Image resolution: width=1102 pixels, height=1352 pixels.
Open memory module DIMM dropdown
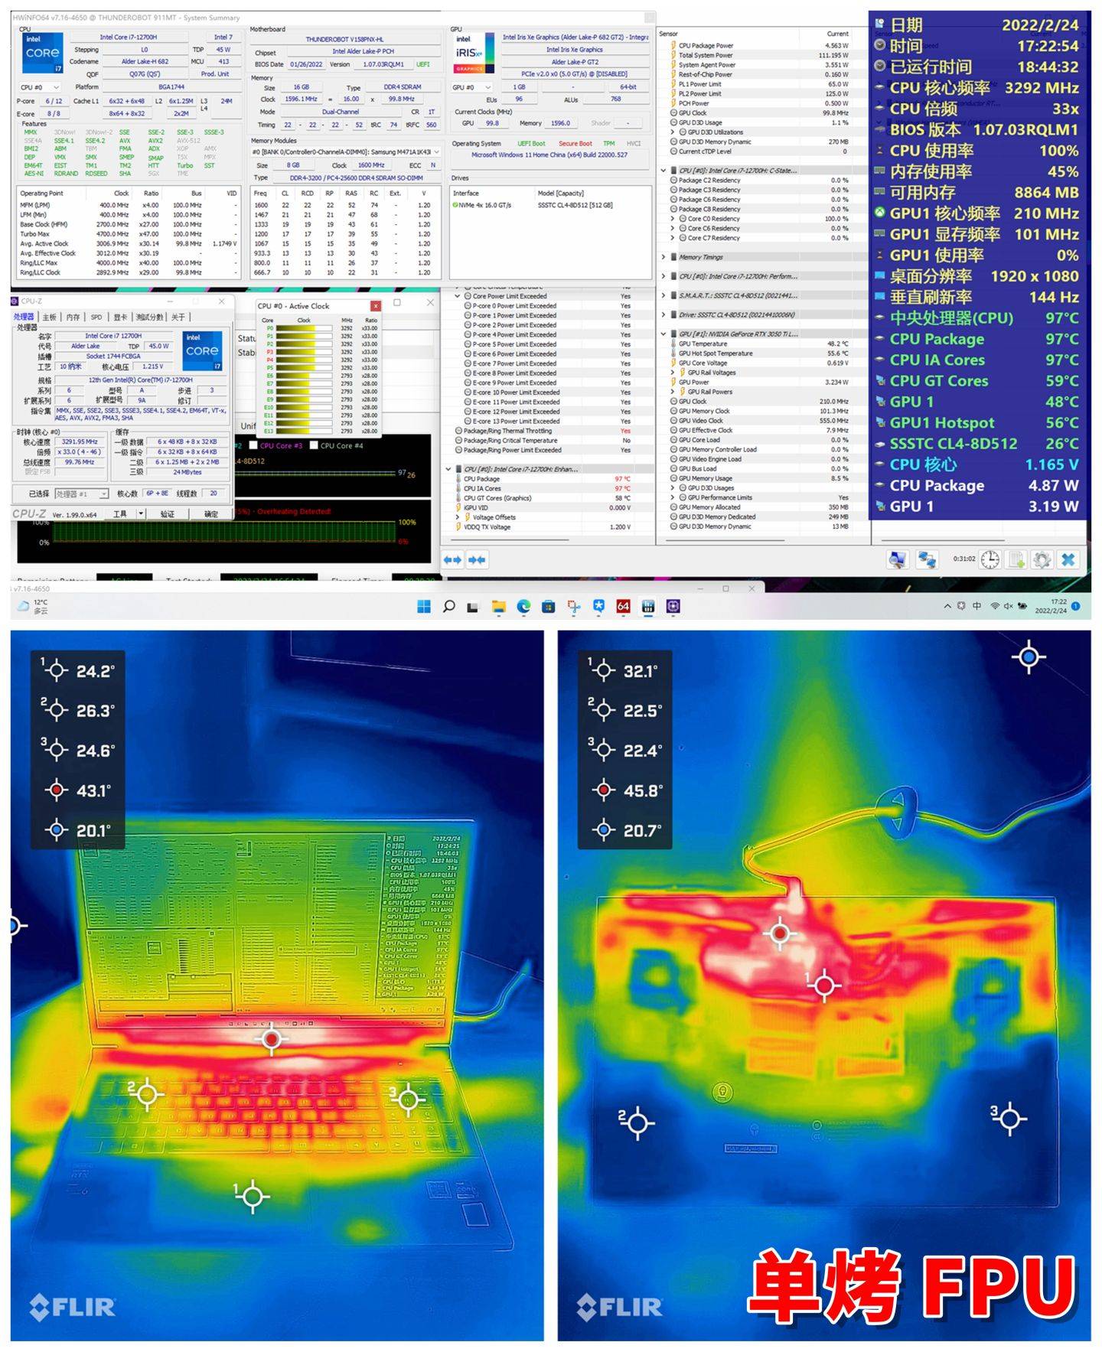pos(346,151)
